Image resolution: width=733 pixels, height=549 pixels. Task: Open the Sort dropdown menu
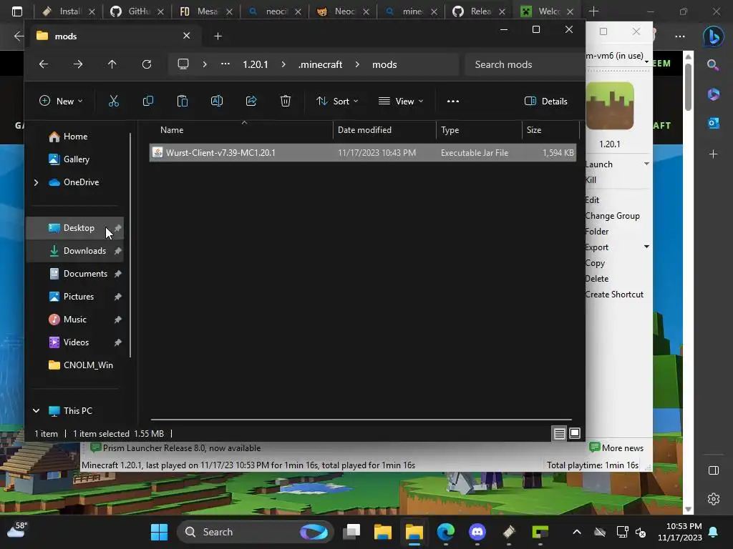pyautogui.click(x=337, y=101)
